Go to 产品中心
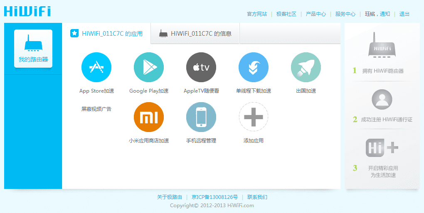Image resolution: width=424 pixels, height=213 pixels. tap(316, 14)
